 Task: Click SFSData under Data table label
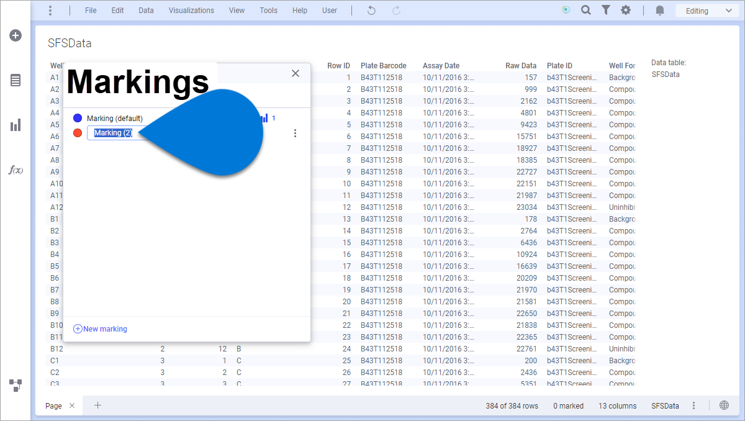coord(666,75)
